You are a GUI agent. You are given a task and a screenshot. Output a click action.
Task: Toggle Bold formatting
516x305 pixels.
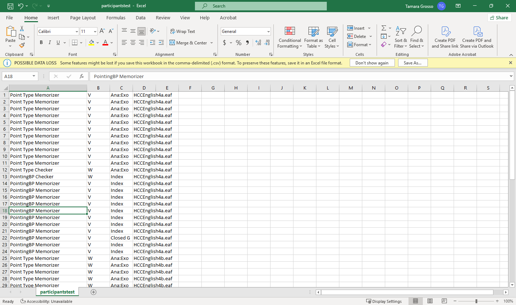pyautogui.click(x=41, y=43)
